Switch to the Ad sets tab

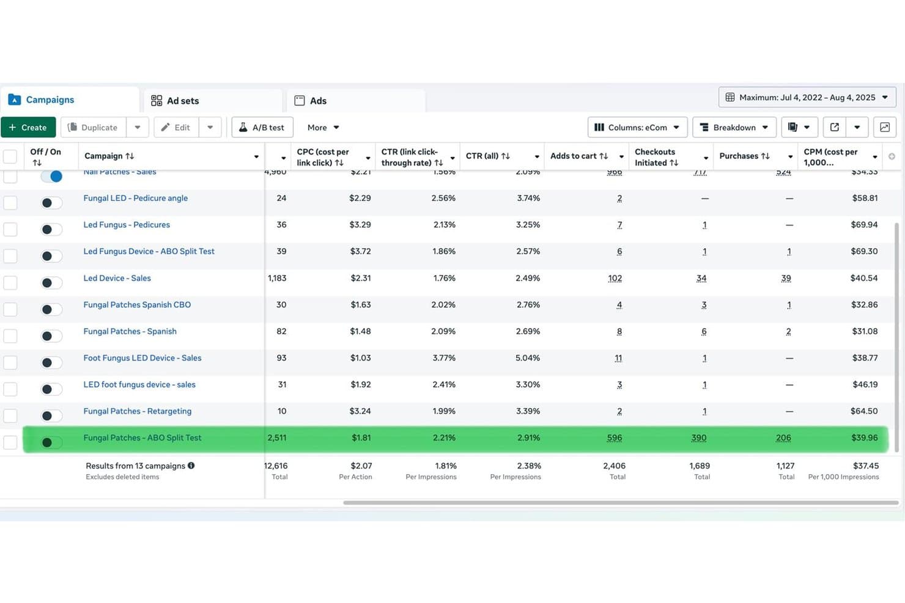tap(213, 101)
